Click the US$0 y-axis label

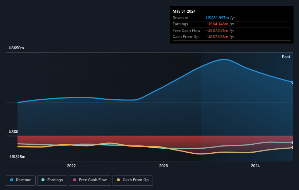(x=13, y=132)
